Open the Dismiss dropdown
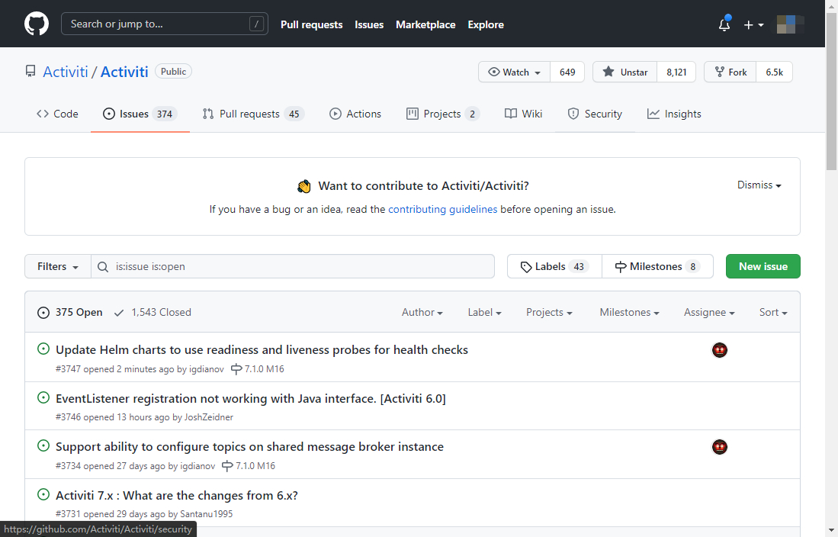This screenshot has width=838, height=537. tap(759, 185)
